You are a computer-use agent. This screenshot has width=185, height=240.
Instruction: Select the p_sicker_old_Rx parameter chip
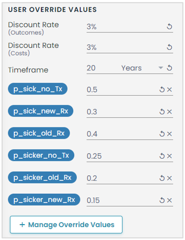click(42, 177)
